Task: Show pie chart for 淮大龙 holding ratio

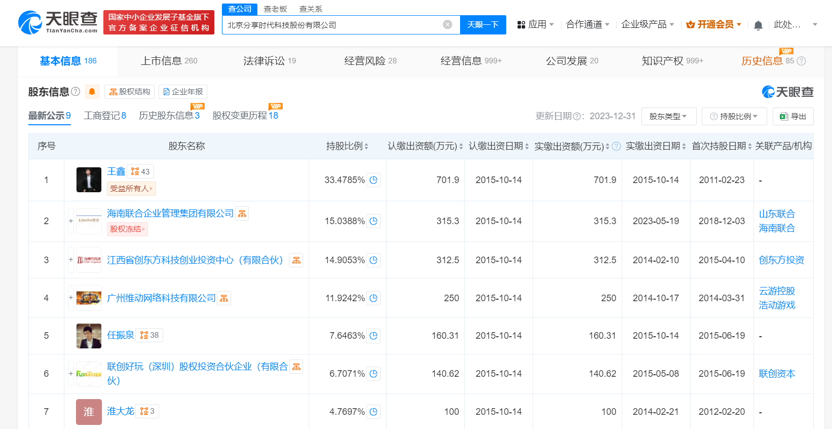Action: point(373,412)
